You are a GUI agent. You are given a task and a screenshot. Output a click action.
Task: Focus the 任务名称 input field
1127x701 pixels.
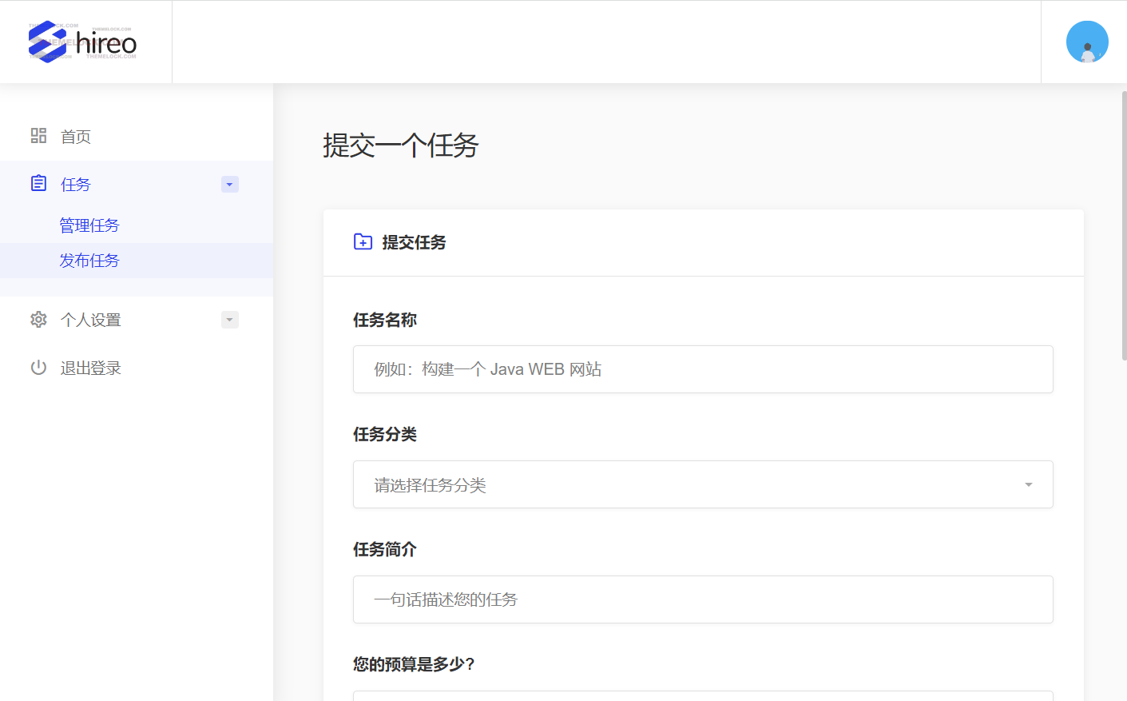(703, 369)
